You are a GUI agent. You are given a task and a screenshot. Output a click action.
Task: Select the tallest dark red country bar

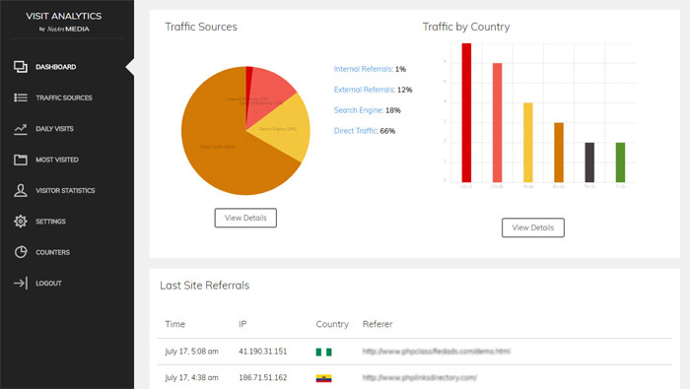tap(466, 112)
